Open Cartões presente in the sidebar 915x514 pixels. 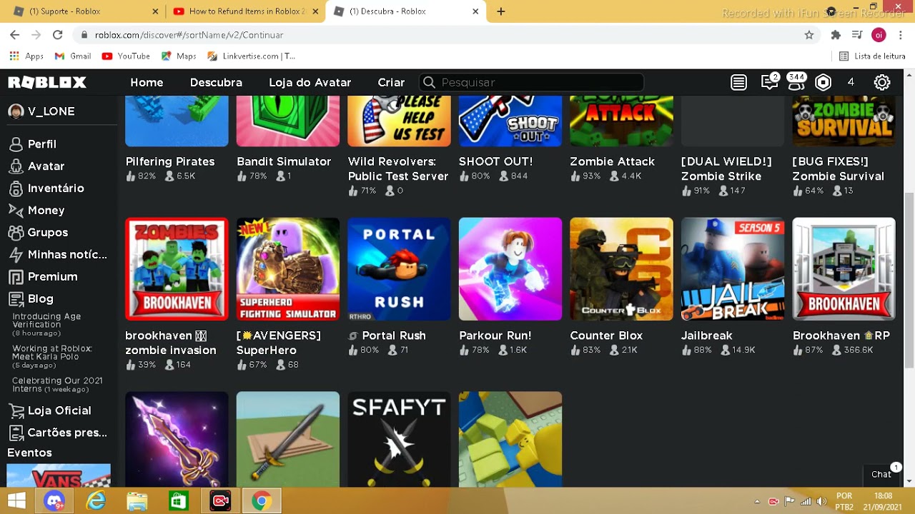[x=59, y=433]
